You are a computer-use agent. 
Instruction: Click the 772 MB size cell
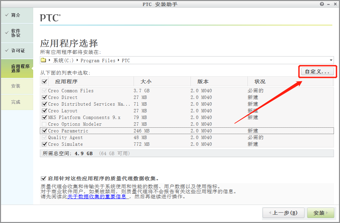(x=142, y=144)
